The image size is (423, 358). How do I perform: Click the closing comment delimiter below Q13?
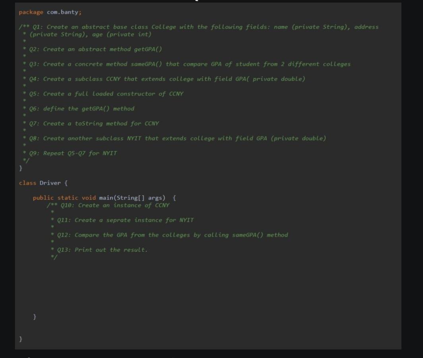54,257
